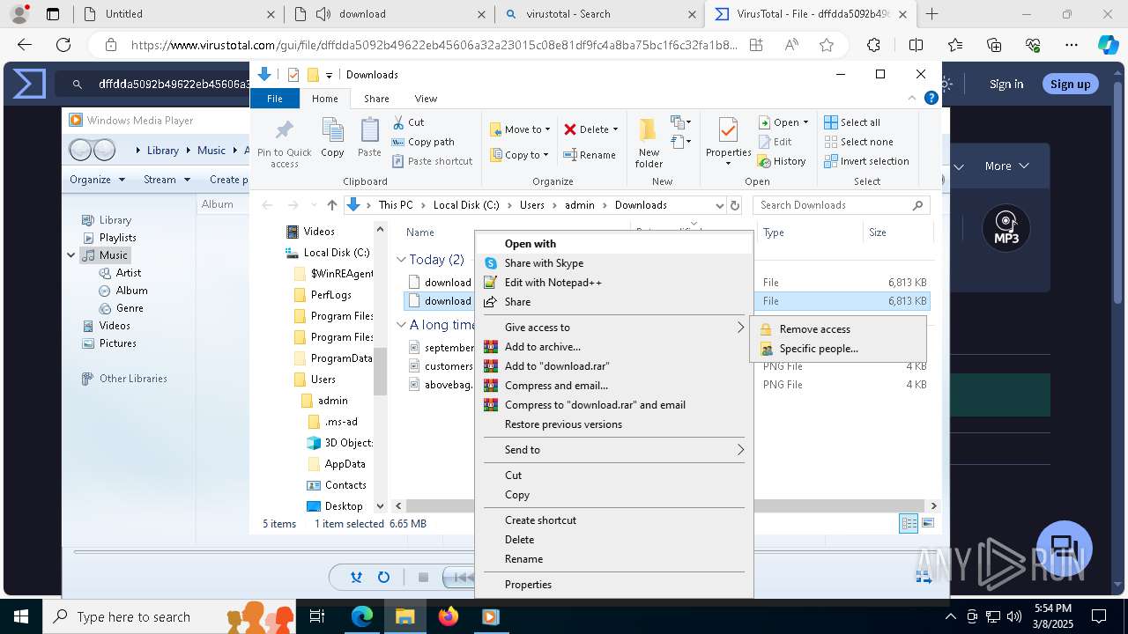Click the Search Downloads field
Screen dimensions: 1128x634
point(842,205)
